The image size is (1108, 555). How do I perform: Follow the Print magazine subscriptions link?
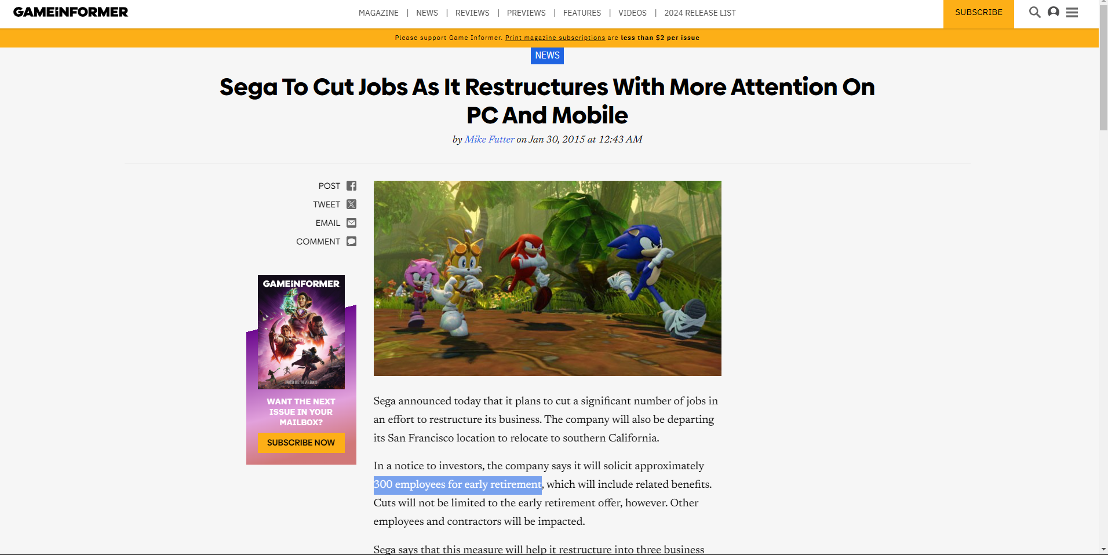(x=555, y=38)
